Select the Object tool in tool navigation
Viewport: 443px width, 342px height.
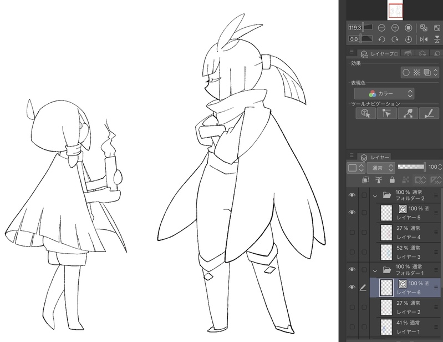(x=365, y=113)
